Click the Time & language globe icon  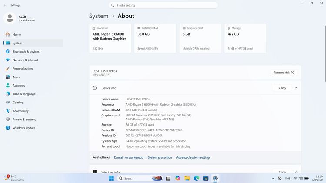(8, 94)
